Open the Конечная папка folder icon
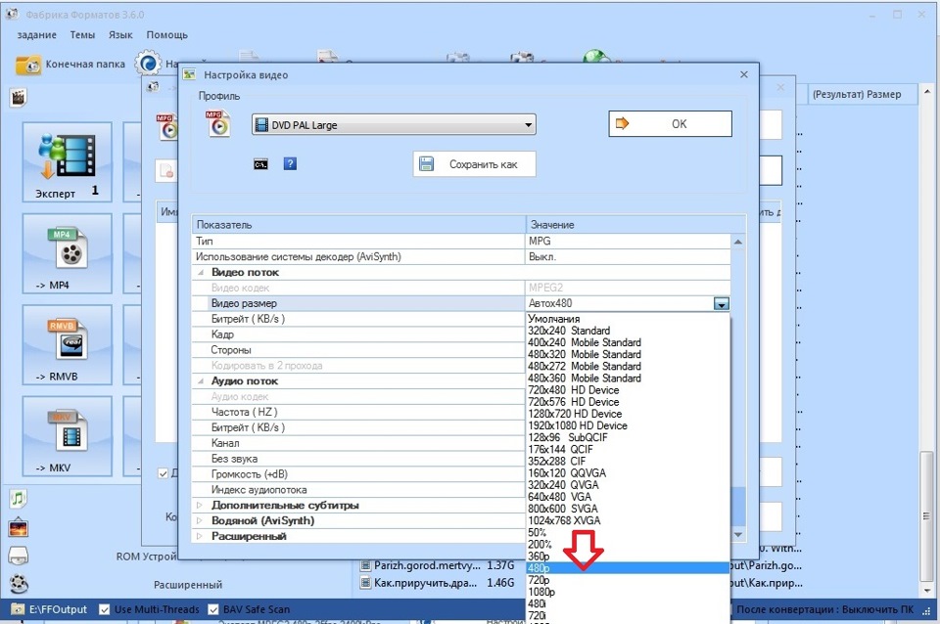Image resolution: width=940 pixels, height=624 pixels. pos(27,65)
